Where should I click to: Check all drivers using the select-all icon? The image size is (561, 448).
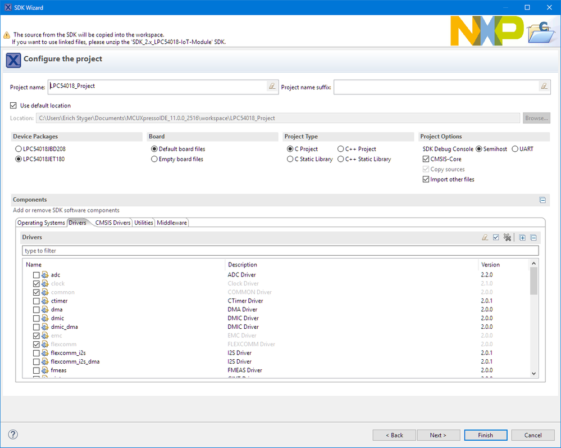496,237
